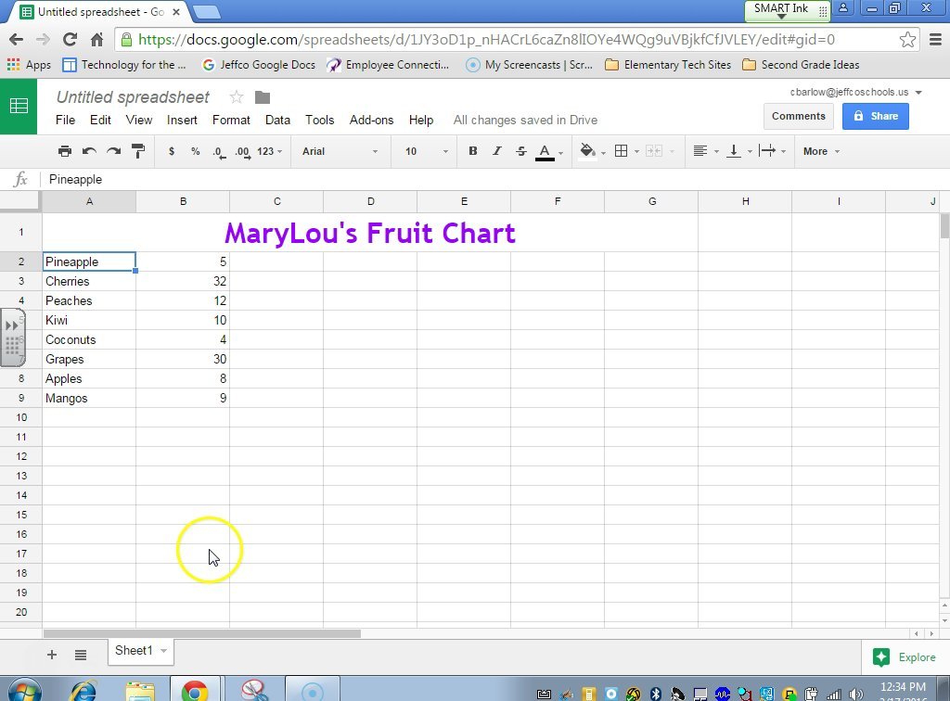Undo the last change
The height and width of the screenshot is (701, 950).
coord(88,150)
